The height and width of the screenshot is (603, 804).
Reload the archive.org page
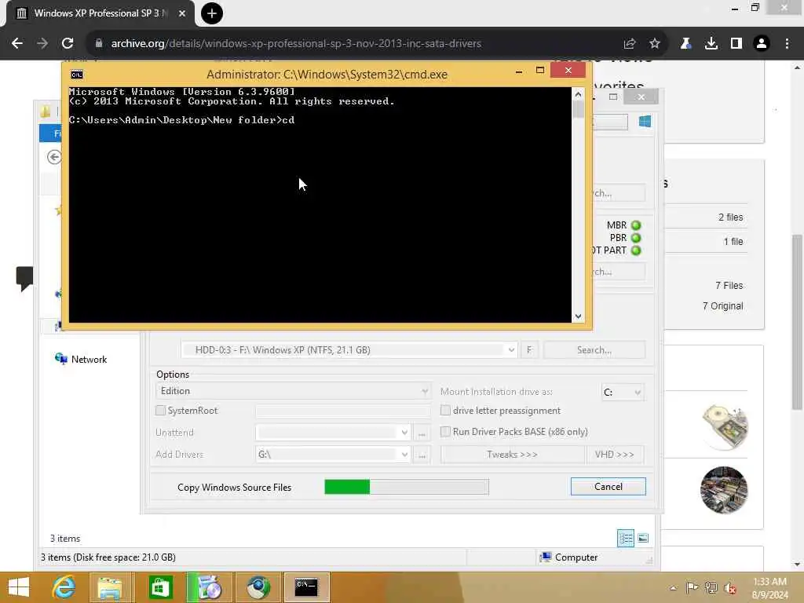(x=68, y=44)
